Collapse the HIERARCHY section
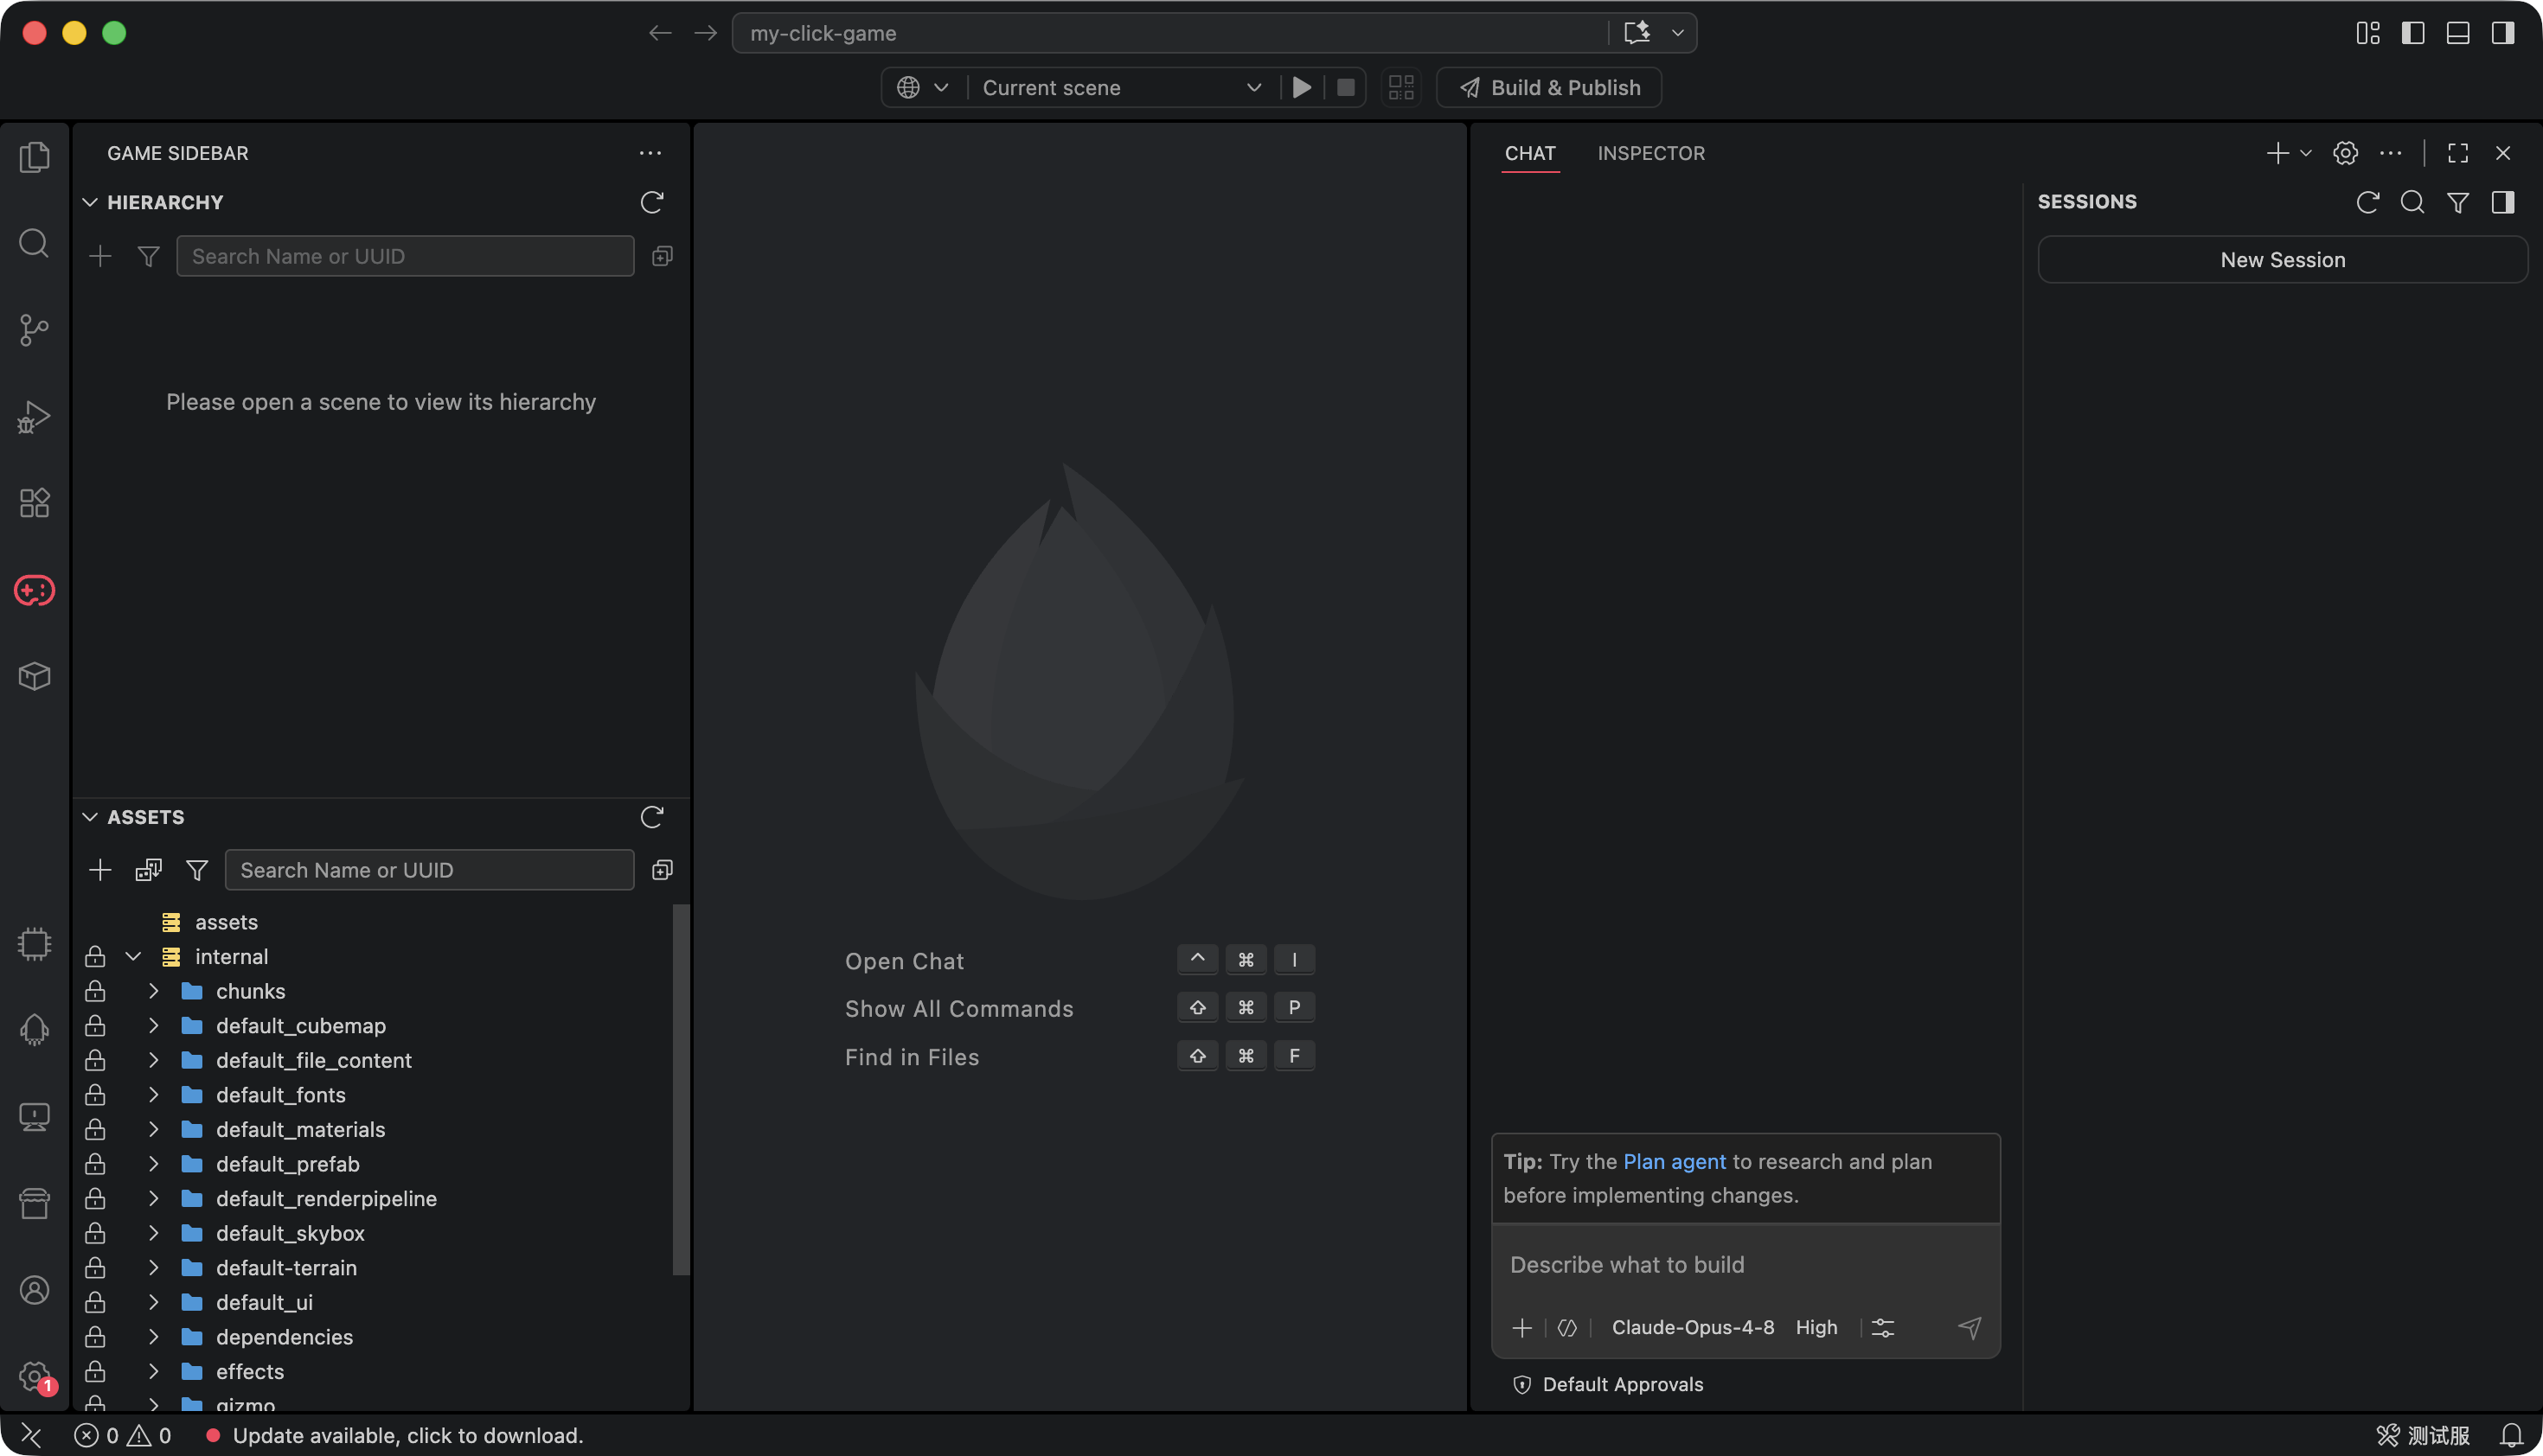2543x1456 pixels. click(x=90, y=202)
